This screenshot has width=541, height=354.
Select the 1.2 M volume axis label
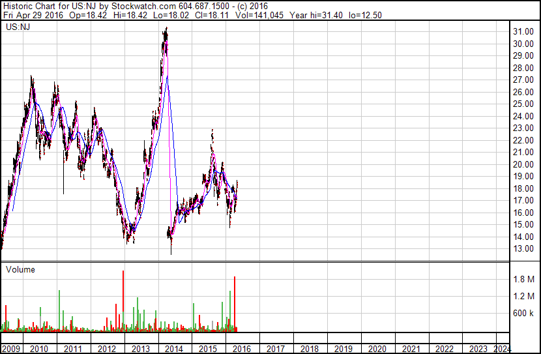(x=523, y=297)
